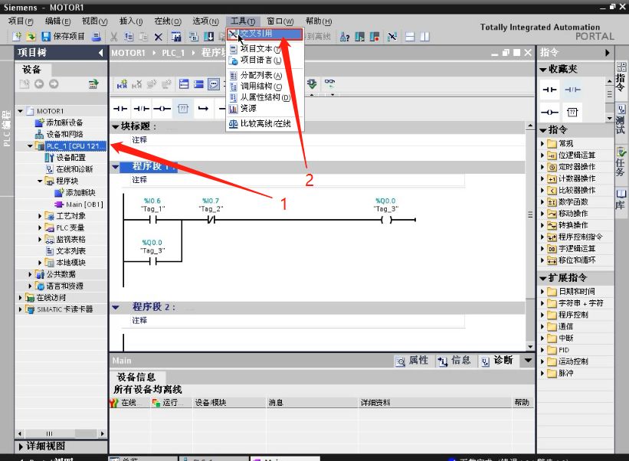The image size is (629, 461).
Task: Collapse 程序段 1 network triangle
Action: 116,167
